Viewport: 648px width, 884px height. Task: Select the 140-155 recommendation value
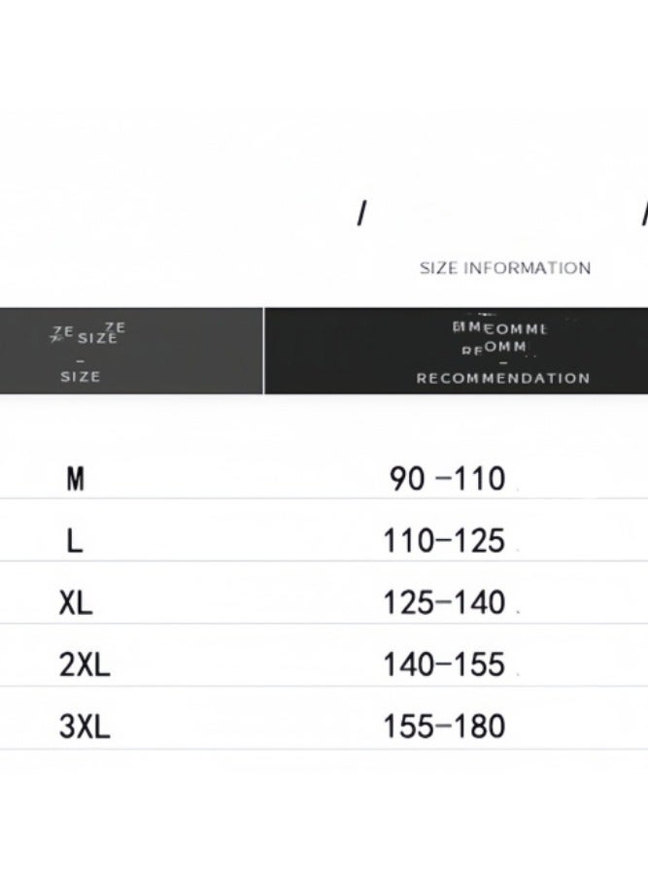click(x=444, y=664)
